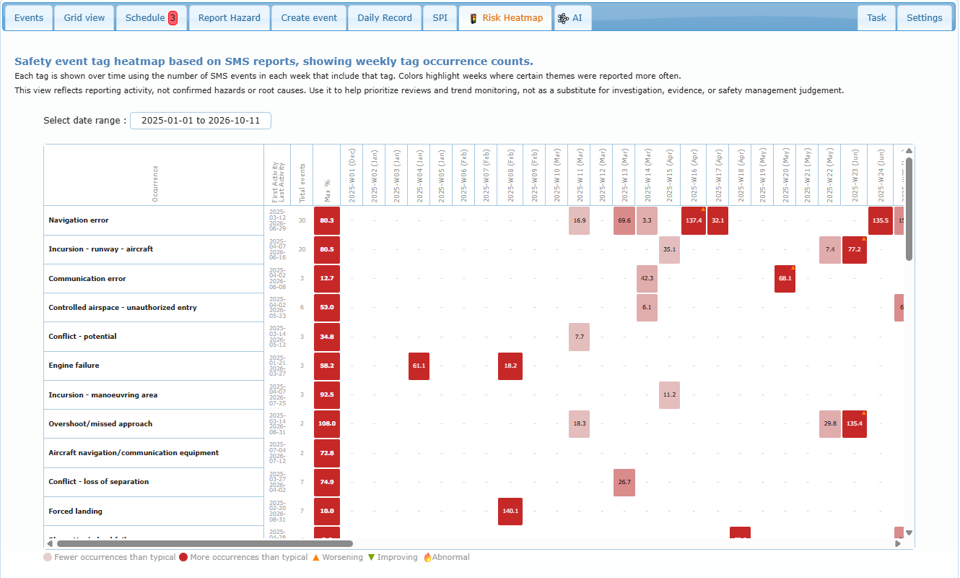Click the dark red 'More occurrences than typical' legend dot
Viewport: 960px width, 578px height.
(x=183, y=557)
